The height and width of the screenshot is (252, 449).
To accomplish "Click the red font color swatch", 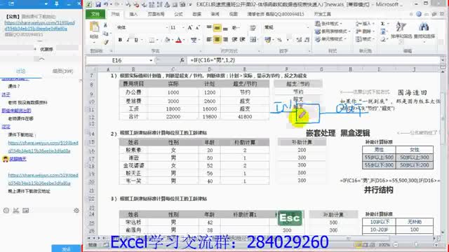I will 179,40.
